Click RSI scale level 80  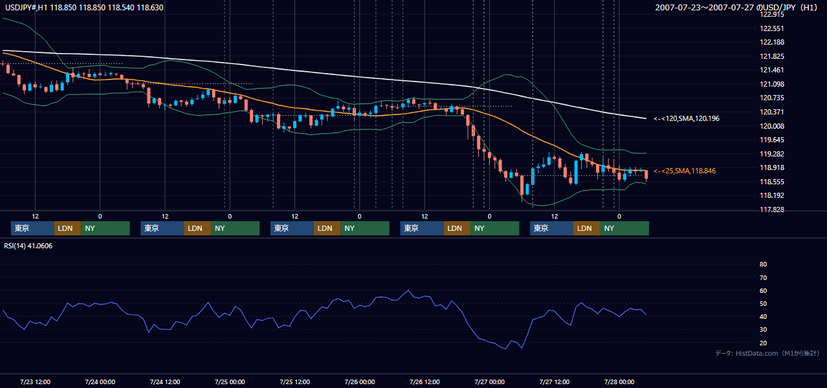tap(763, 264)
